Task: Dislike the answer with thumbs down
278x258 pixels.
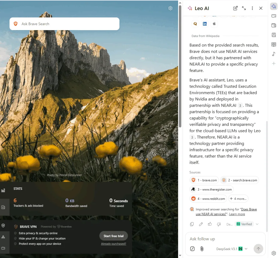Action: tap(219, 224)
